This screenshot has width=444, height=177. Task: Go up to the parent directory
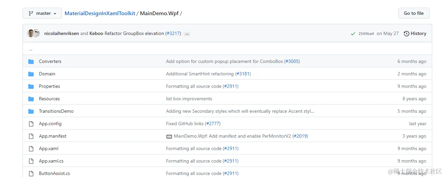[31, 49]
